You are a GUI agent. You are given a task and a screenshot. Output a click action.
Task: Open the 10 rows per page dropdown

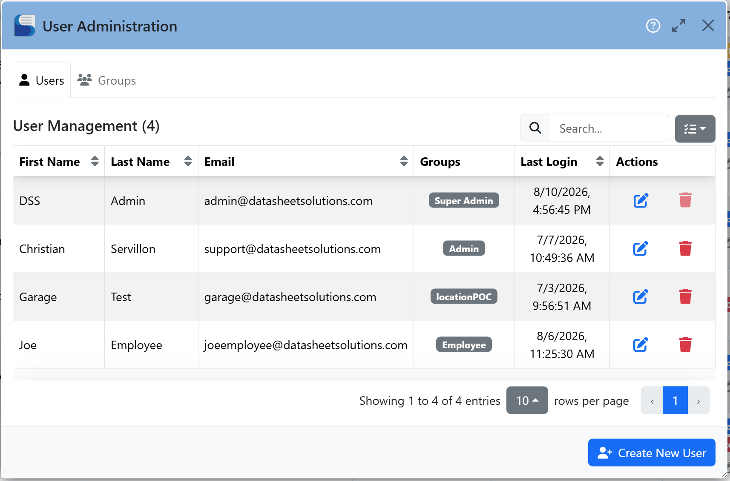click(x=527, y=400)
